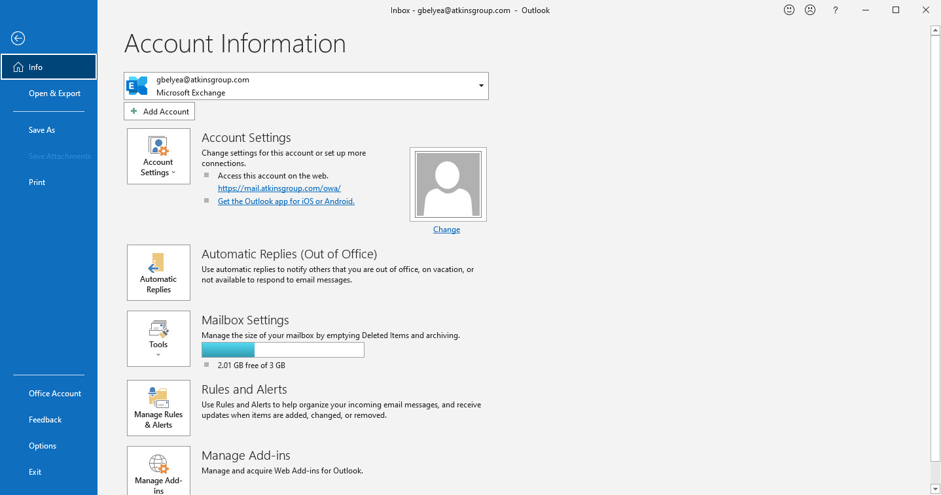This screenshot has height=495, width=941.
Task: Click the Account Information heading
Action: [235, 44]
